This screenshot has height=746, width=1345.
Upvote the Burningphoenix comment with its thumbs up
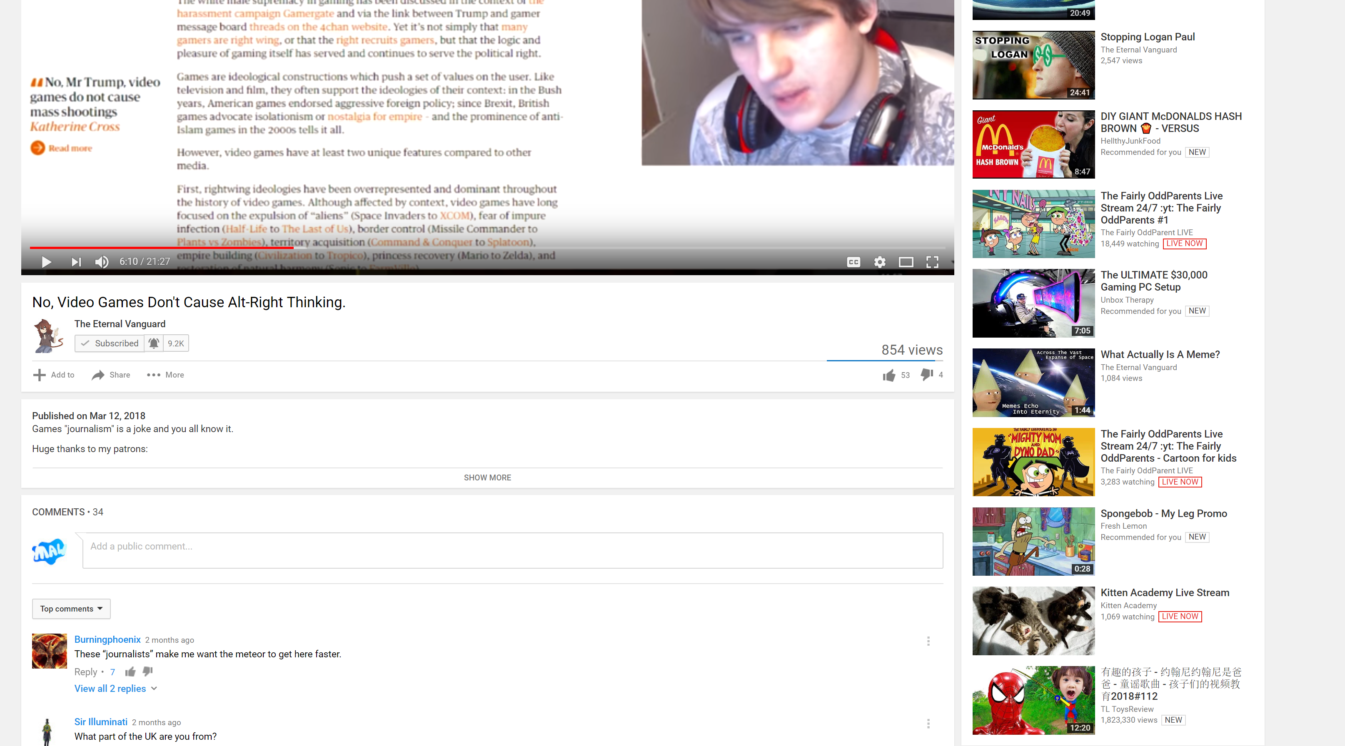pos(130,672)
